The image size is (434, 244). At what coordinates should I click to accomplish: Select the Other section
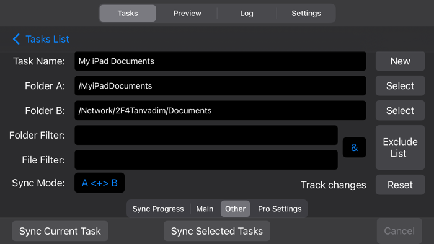pyautogui.click(x=235, y=209)
